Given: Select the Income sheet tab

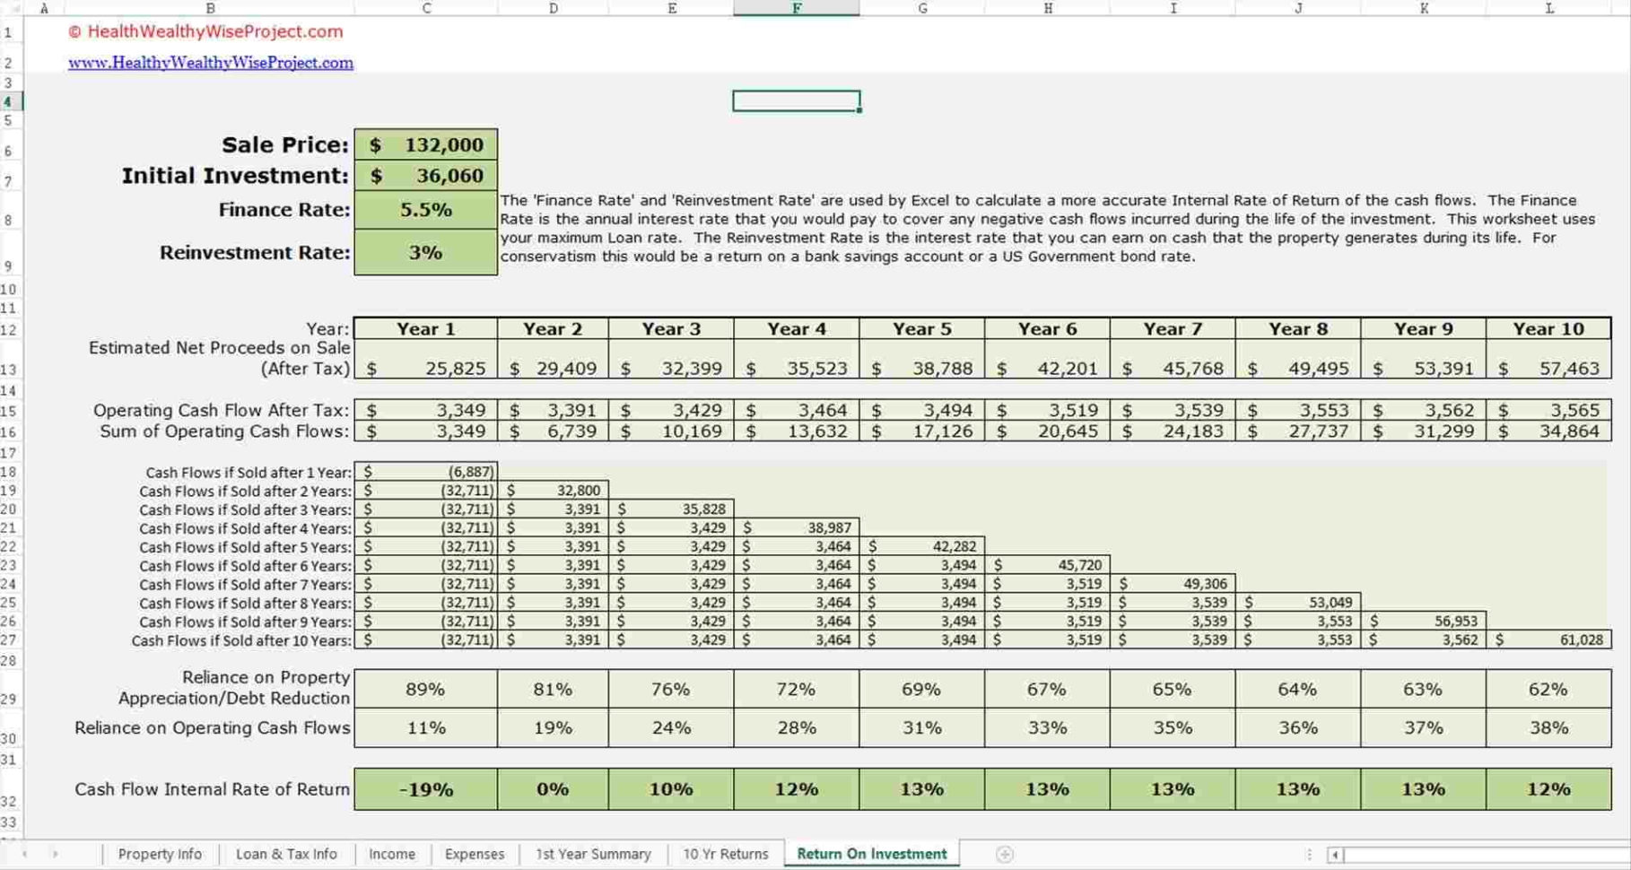Looking at the screenshot, I should (x=392, y=854).
